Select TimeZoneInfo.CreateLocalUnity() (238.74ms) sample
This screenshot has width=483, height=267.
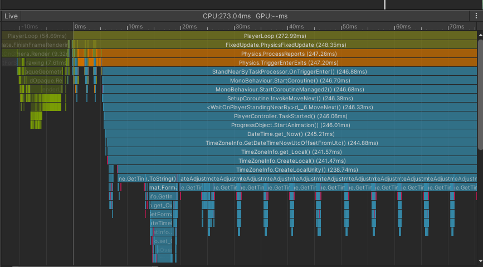pyautogui.click(x=297, y=170)
